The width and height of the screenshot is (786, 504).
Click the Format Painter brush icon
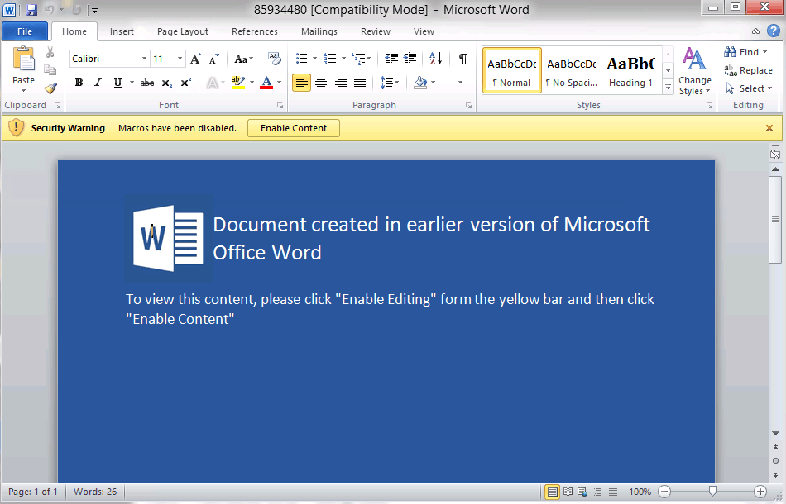tap(50, 88)
